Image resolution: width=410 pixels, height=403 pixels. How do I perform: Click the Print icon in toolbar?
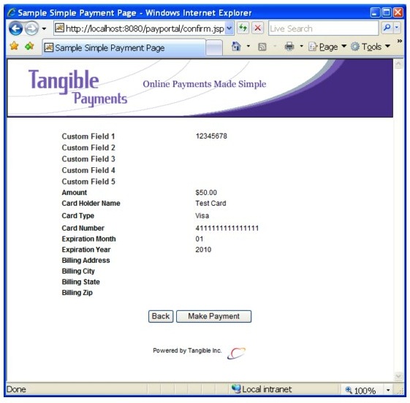click(x=289, y=47)
